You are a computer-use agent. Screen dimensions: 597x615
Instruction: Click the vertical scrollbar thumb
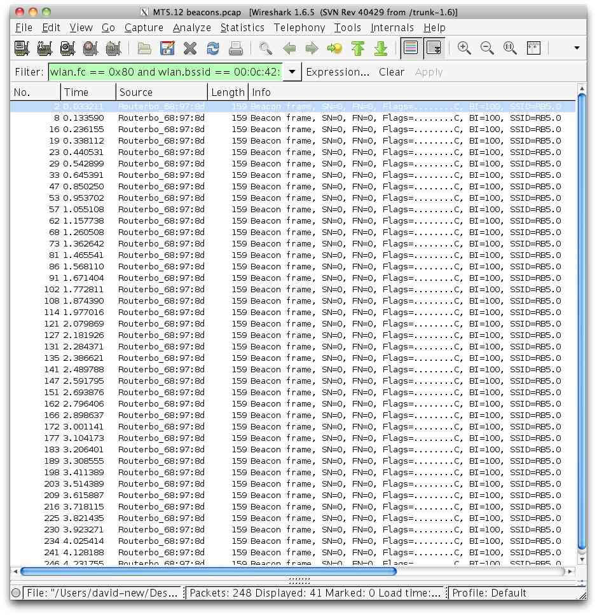[582, 321]
